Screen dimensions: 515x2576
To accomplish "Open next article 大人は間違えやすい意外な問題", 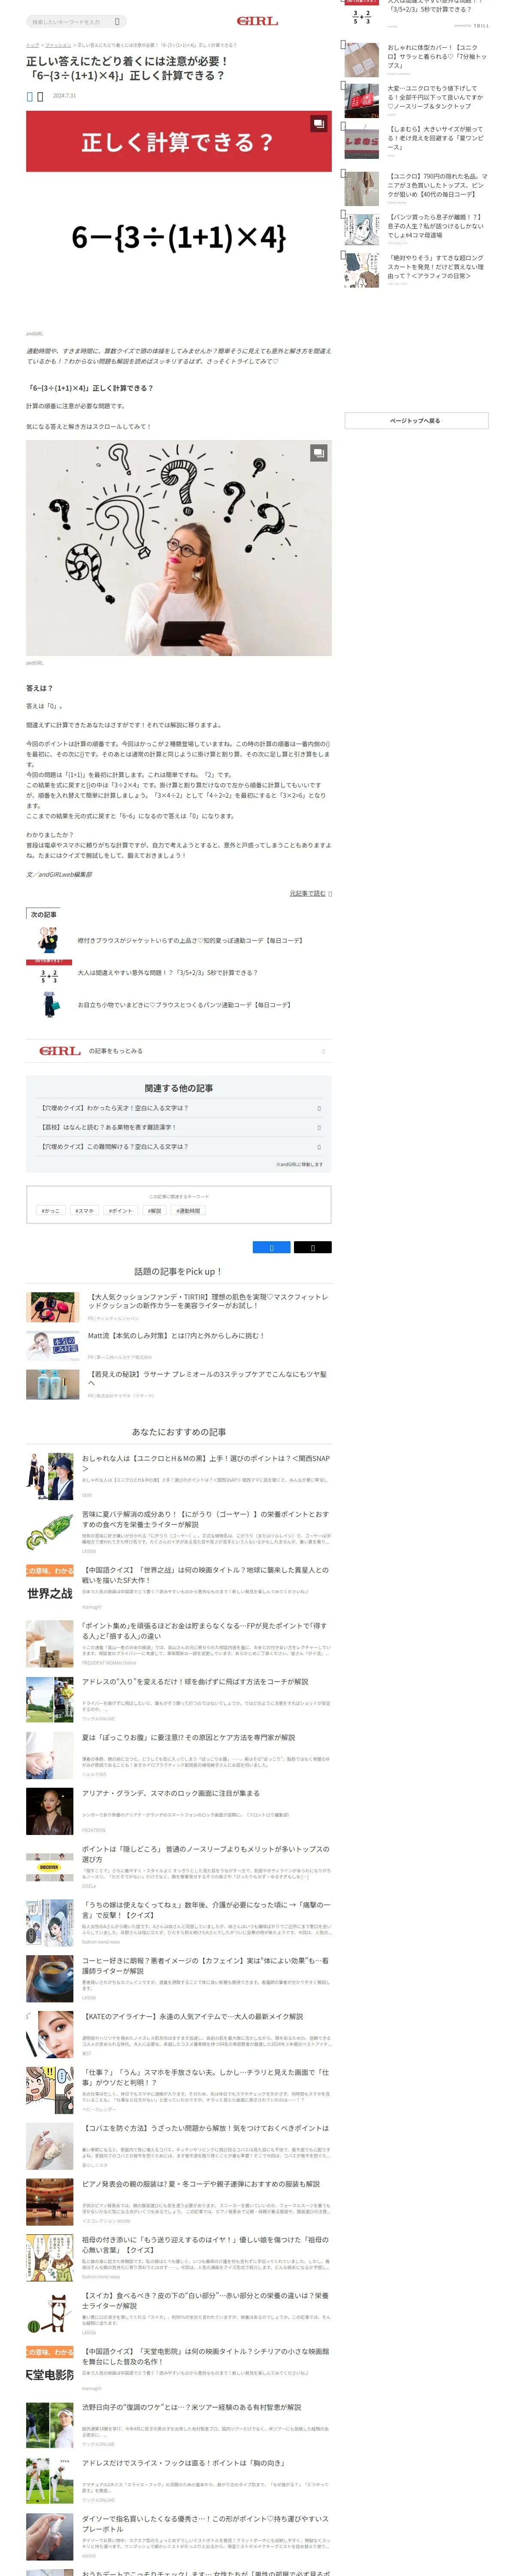I will pyautogui.click(x=168, y=973).
